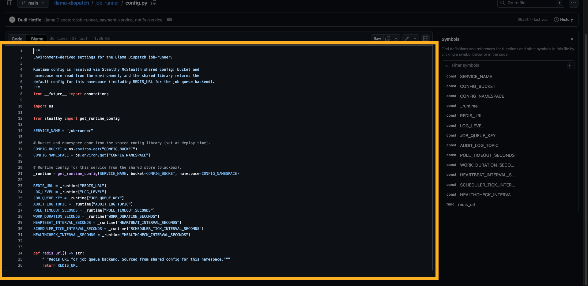The image size is (588, 286).
Task: Select line number 34 in gutter
Action: pyautogui.click(x=20, y=253)
